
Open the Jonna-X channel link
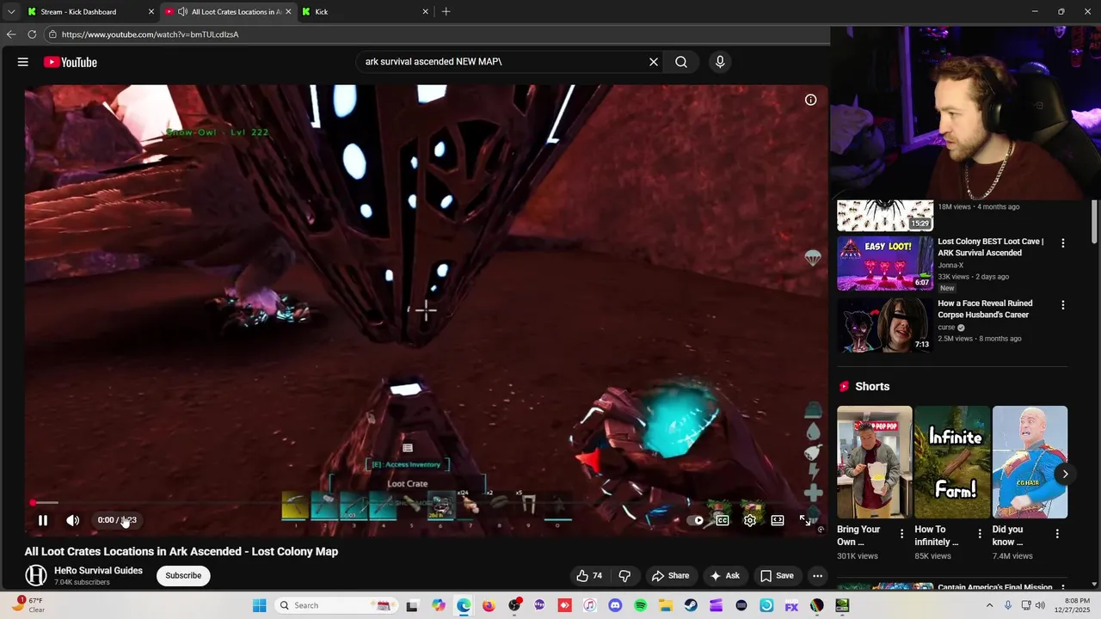click(950, 266)
